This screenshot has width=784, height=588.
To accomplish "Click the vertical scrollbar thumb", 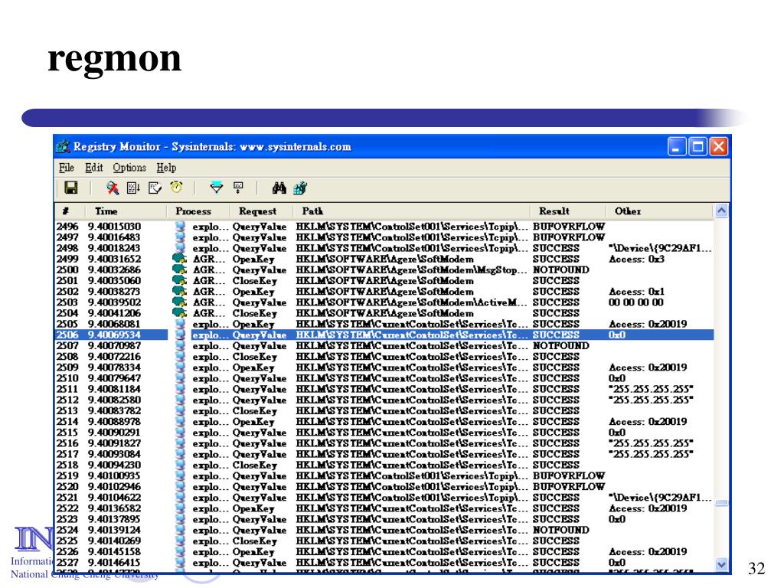I will tap(721, 503).
